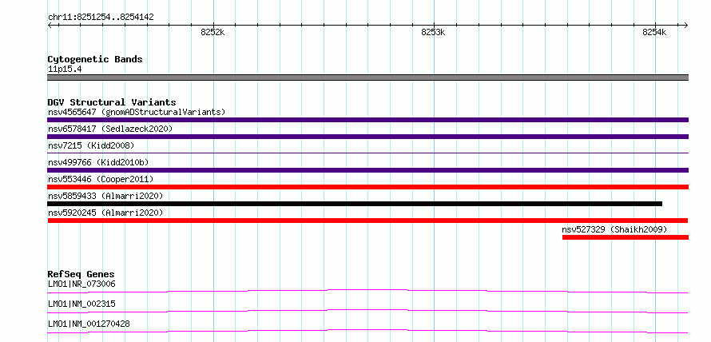Open the nsv499766 Kidd2010b variant bar
The height and width of the screenshot is (342, 711).
pos(367,170)
